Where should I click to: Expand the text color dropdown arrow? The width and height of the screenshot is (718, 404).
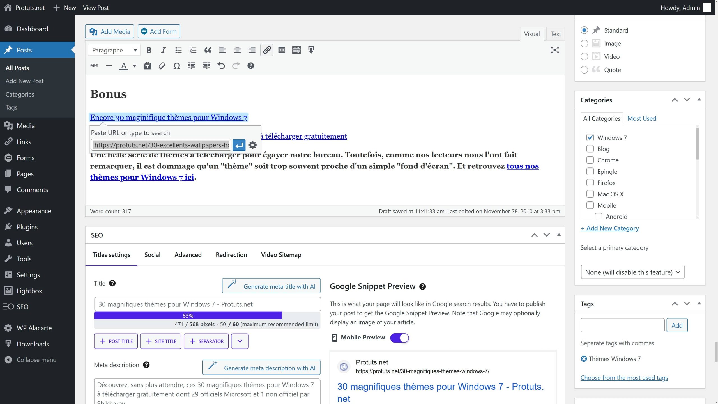[134, 66]
